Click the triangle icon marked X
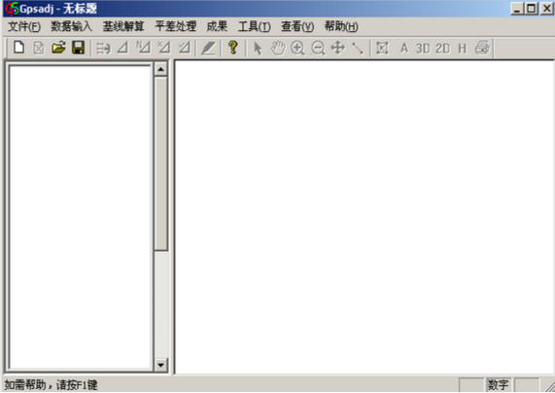This screenshot has width=555, height=393. click(x=164, y=48)
